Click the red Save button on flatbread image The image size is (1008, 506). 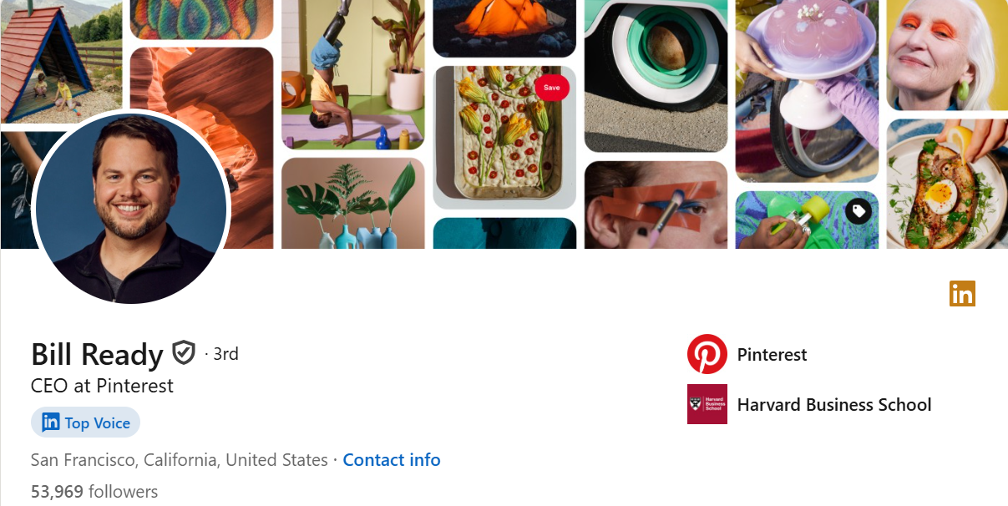pos(552,88)
